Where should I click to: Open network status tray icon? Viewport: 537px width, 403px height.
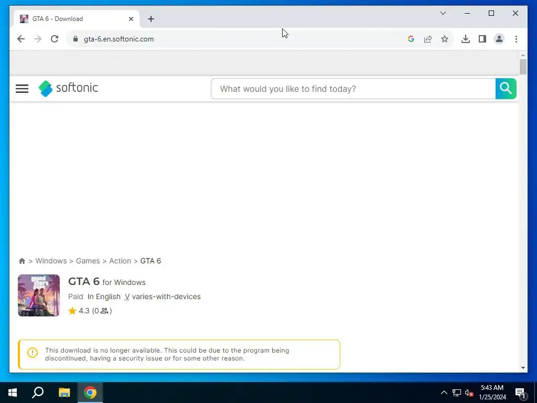pyautogui.click(x=457, y=393)
